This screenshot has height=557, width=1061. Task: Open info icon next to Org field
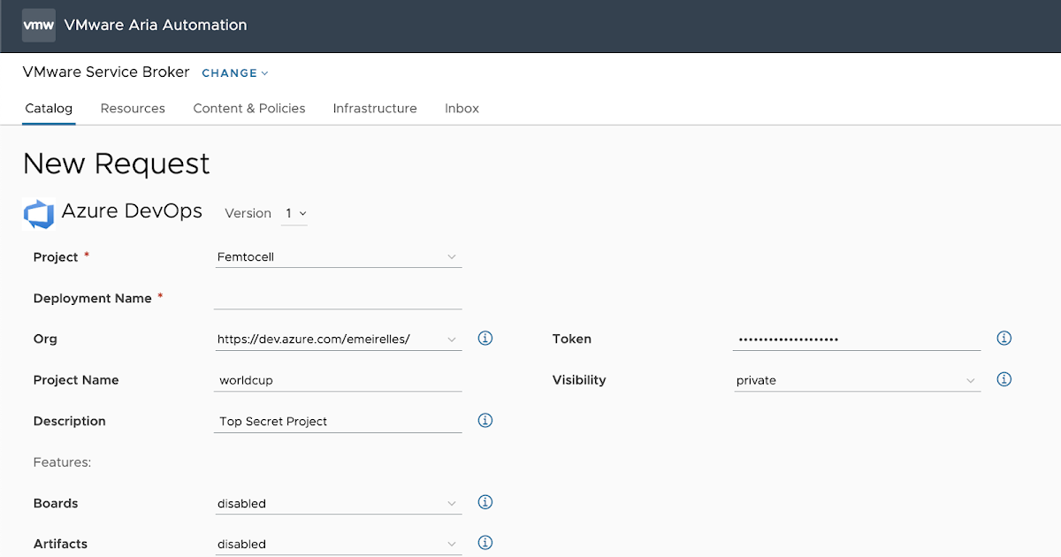pos(485,338)
